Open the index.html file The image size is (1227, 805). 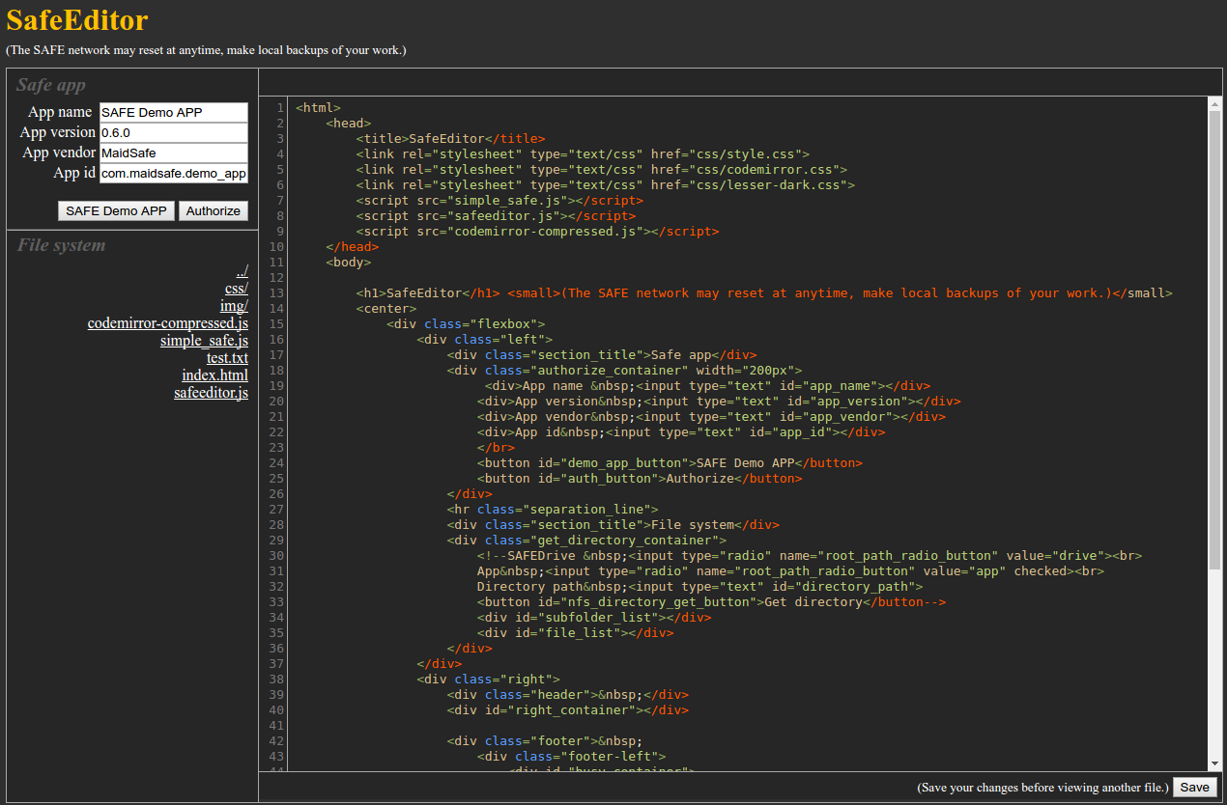click(x=214, y=375)
